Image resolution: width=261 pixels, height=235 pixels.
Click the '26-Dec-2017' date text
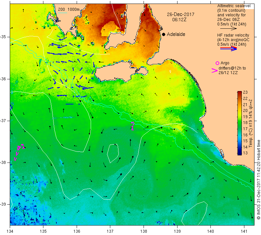pyautogui.click(x=181, y=14)
